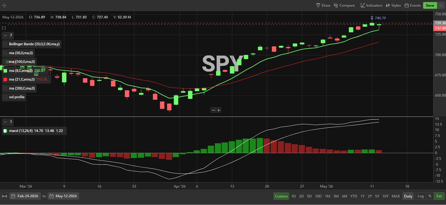Screen dimensions: 446x205
Task: Open the Draw tools
Action: (323, 6)
